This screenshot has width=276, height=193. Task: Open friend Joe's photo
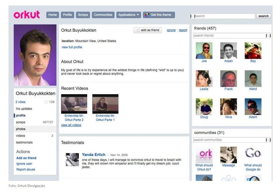coord(204,51)
